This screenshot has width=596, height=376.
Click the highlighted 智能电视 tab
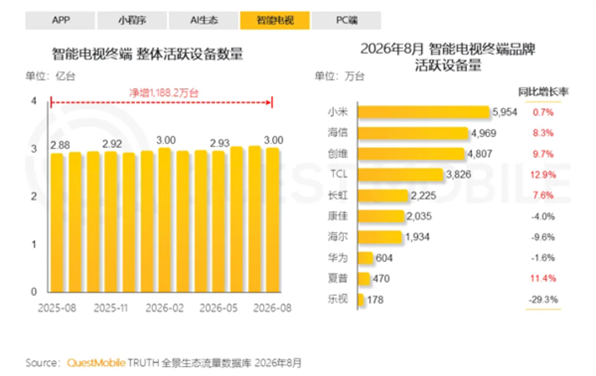pos(275,20)
